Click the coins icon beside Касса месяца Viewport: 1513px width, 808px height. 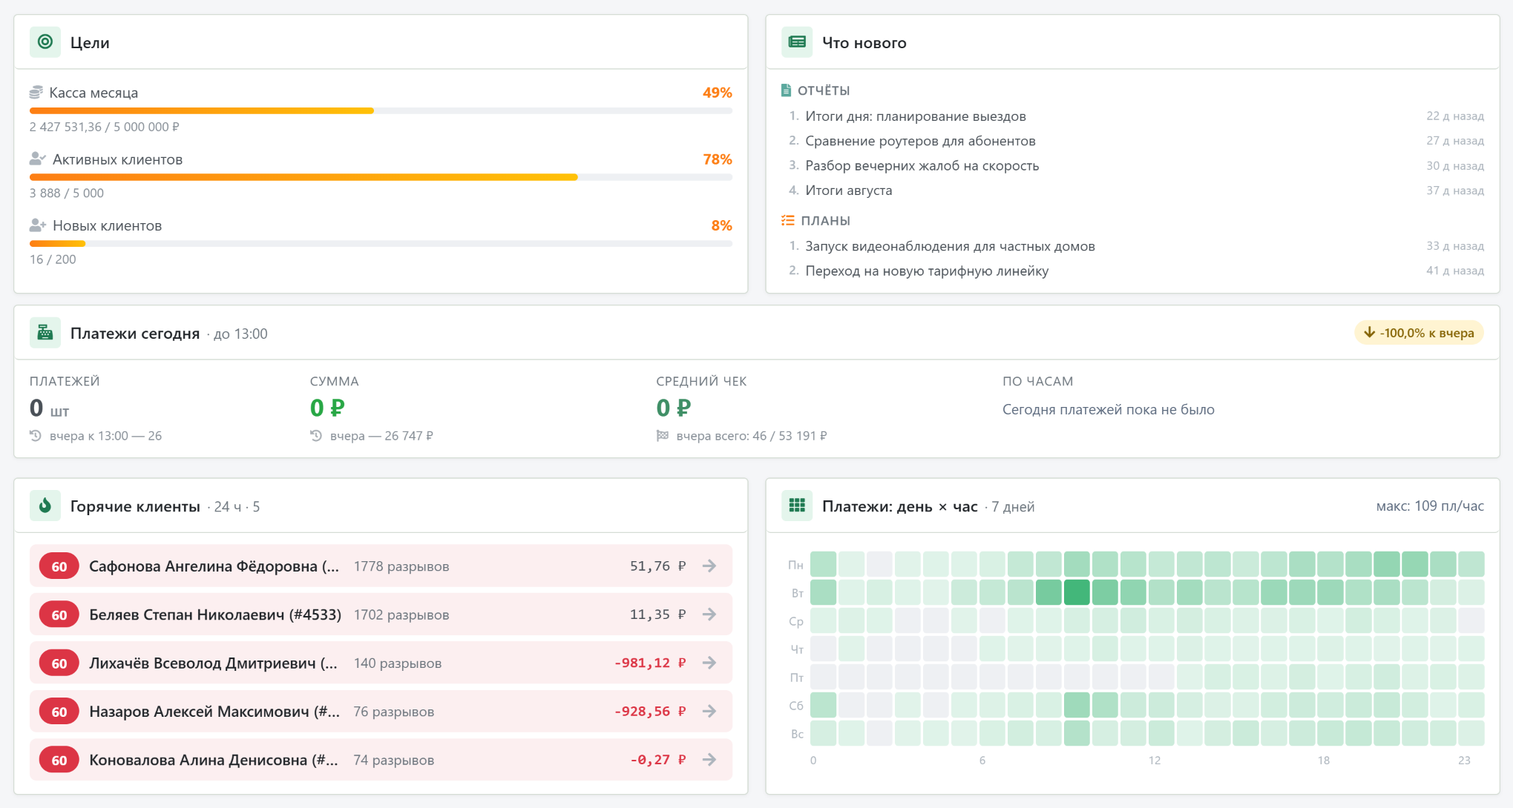pos(36,93)
